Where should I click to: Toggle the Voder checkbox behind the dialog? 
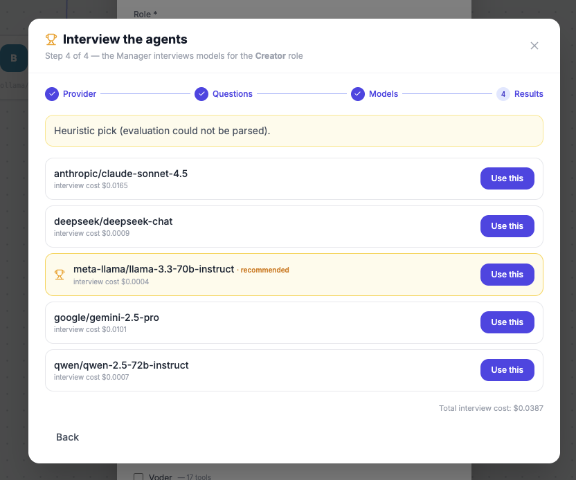click(x=138, y=477)
